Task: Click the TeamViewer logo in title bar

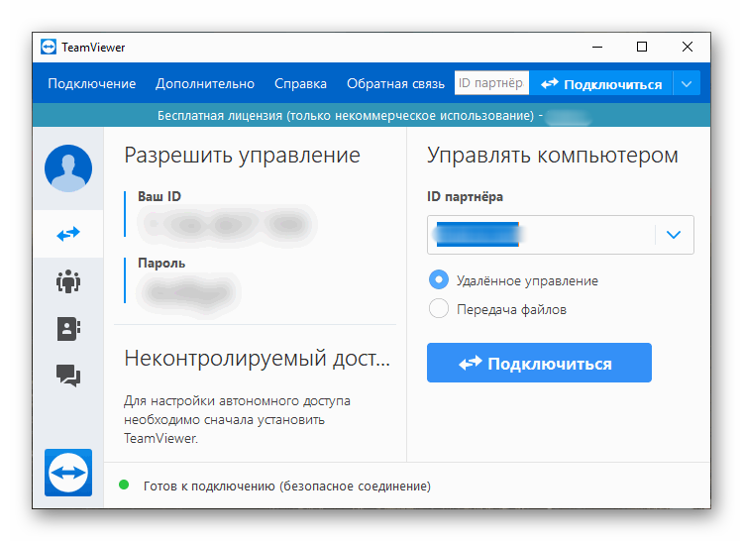Action: click(49, 47)
